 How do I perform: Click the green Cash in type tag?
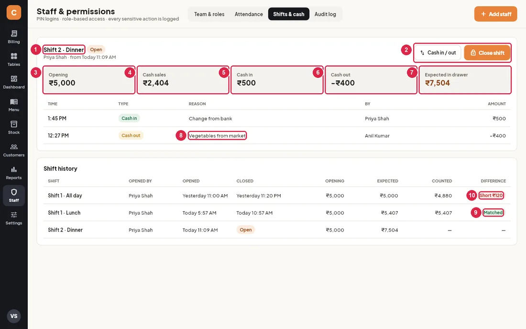pos(129,119)
